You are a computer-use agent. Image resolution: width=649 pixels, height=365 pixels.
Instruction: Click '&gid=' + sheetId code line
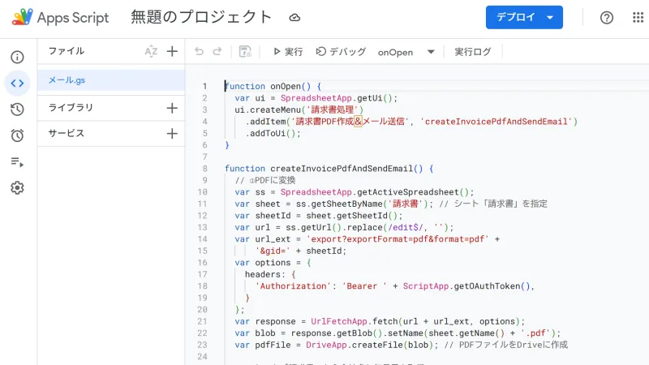(300, 251)
